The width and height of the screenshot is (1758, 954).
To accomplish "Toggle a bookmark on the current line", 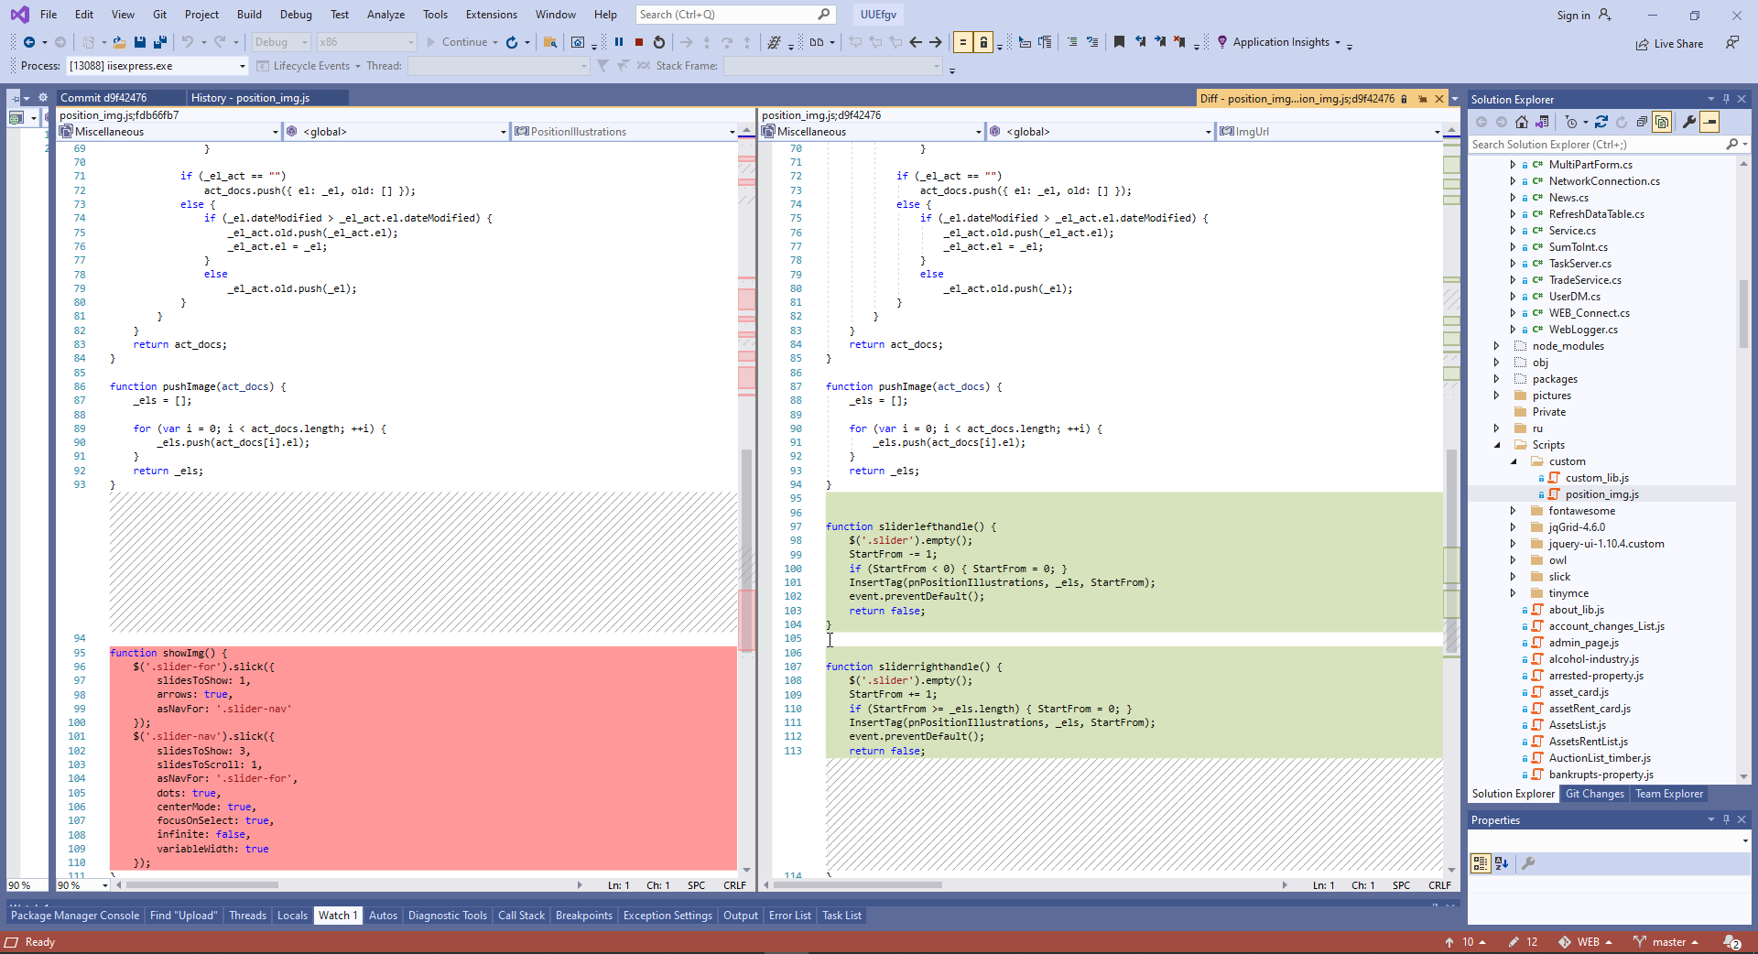I will tap(1119, 42).
